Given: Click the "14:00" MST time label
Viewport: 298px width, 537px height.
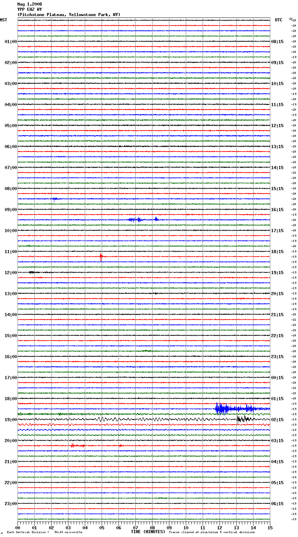Looking at the screenshot, I should pos(11,315).
